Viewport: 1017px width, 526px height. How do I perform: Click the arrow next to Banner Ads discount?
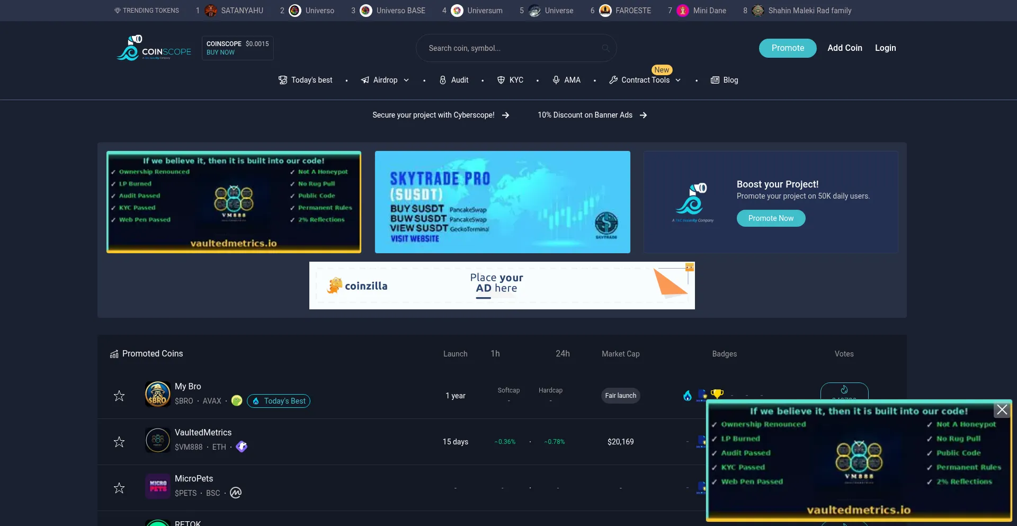(x=644, y=115)
